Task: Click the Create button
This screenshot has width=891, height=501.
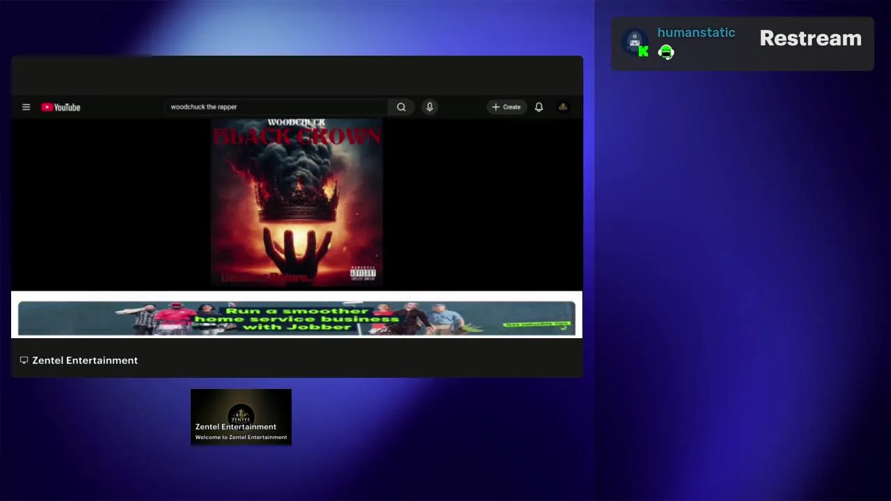Action: pos(506,107)
